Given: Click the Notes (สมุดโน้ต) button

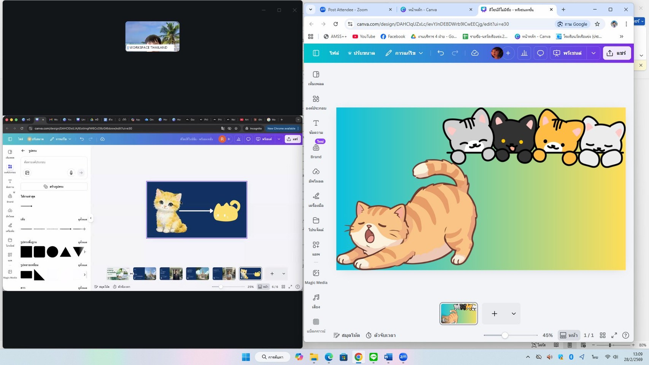Looking at the screenshot, I should point(347,335).
